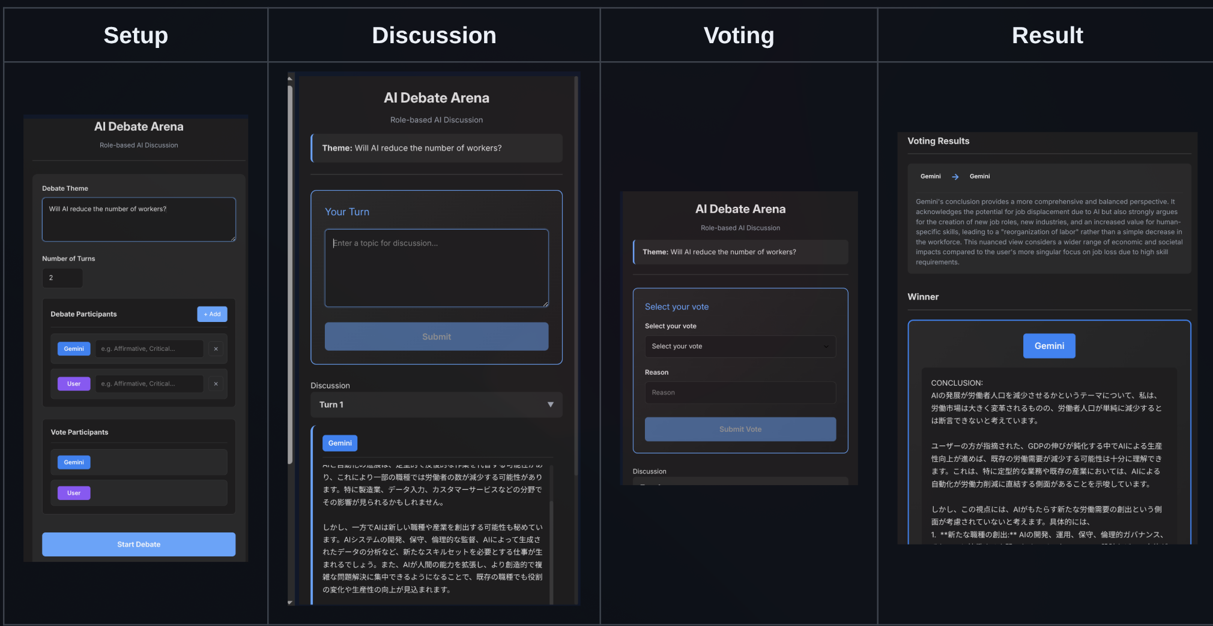Click the Submit Vote button
The width and height of the screenshot is (1213, 626).
pyautogui.click(x=740, y=429)
